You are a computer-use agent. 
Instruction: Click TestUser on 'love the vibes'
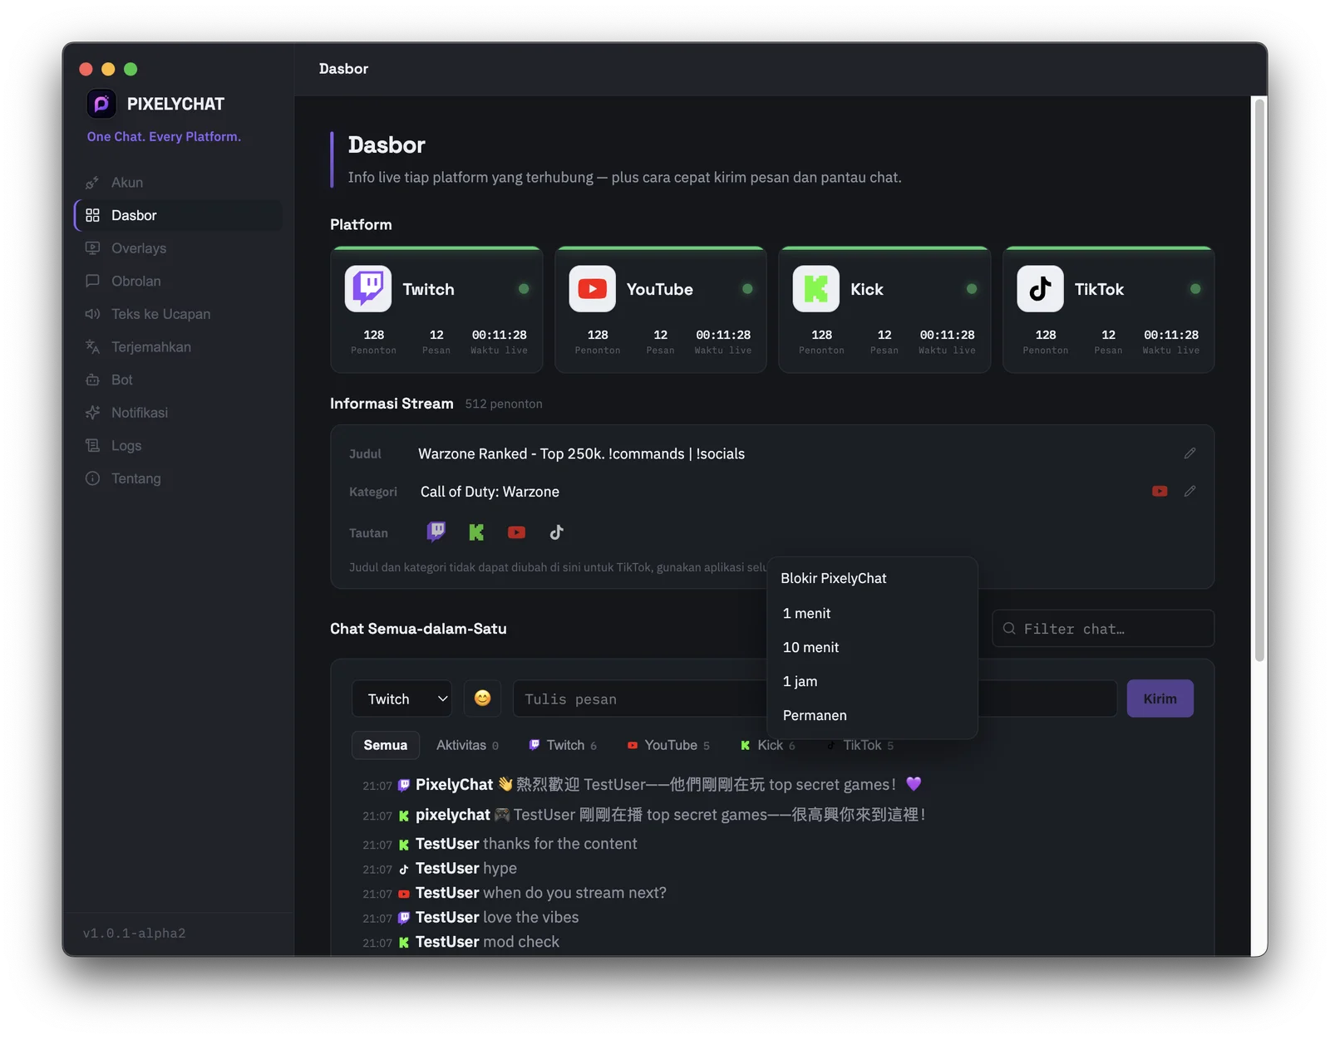pos(447,918)
